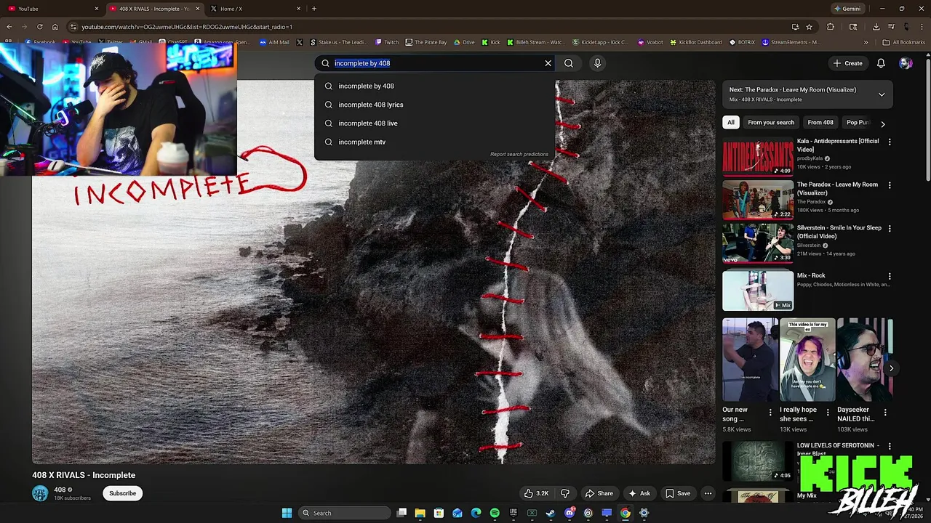
Task: Open the Ask feature below the video
Action: coord(639,493)
